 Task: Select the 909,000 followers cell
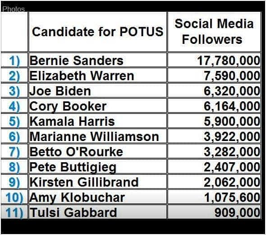214,212
